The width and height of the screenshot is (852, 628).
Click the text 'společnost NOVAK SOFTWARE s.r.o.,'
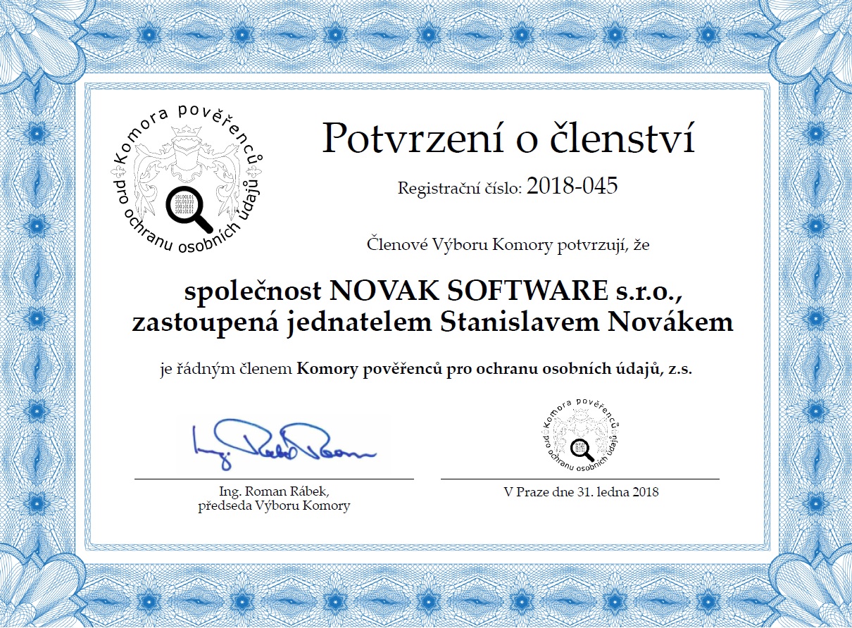[432, 291]
